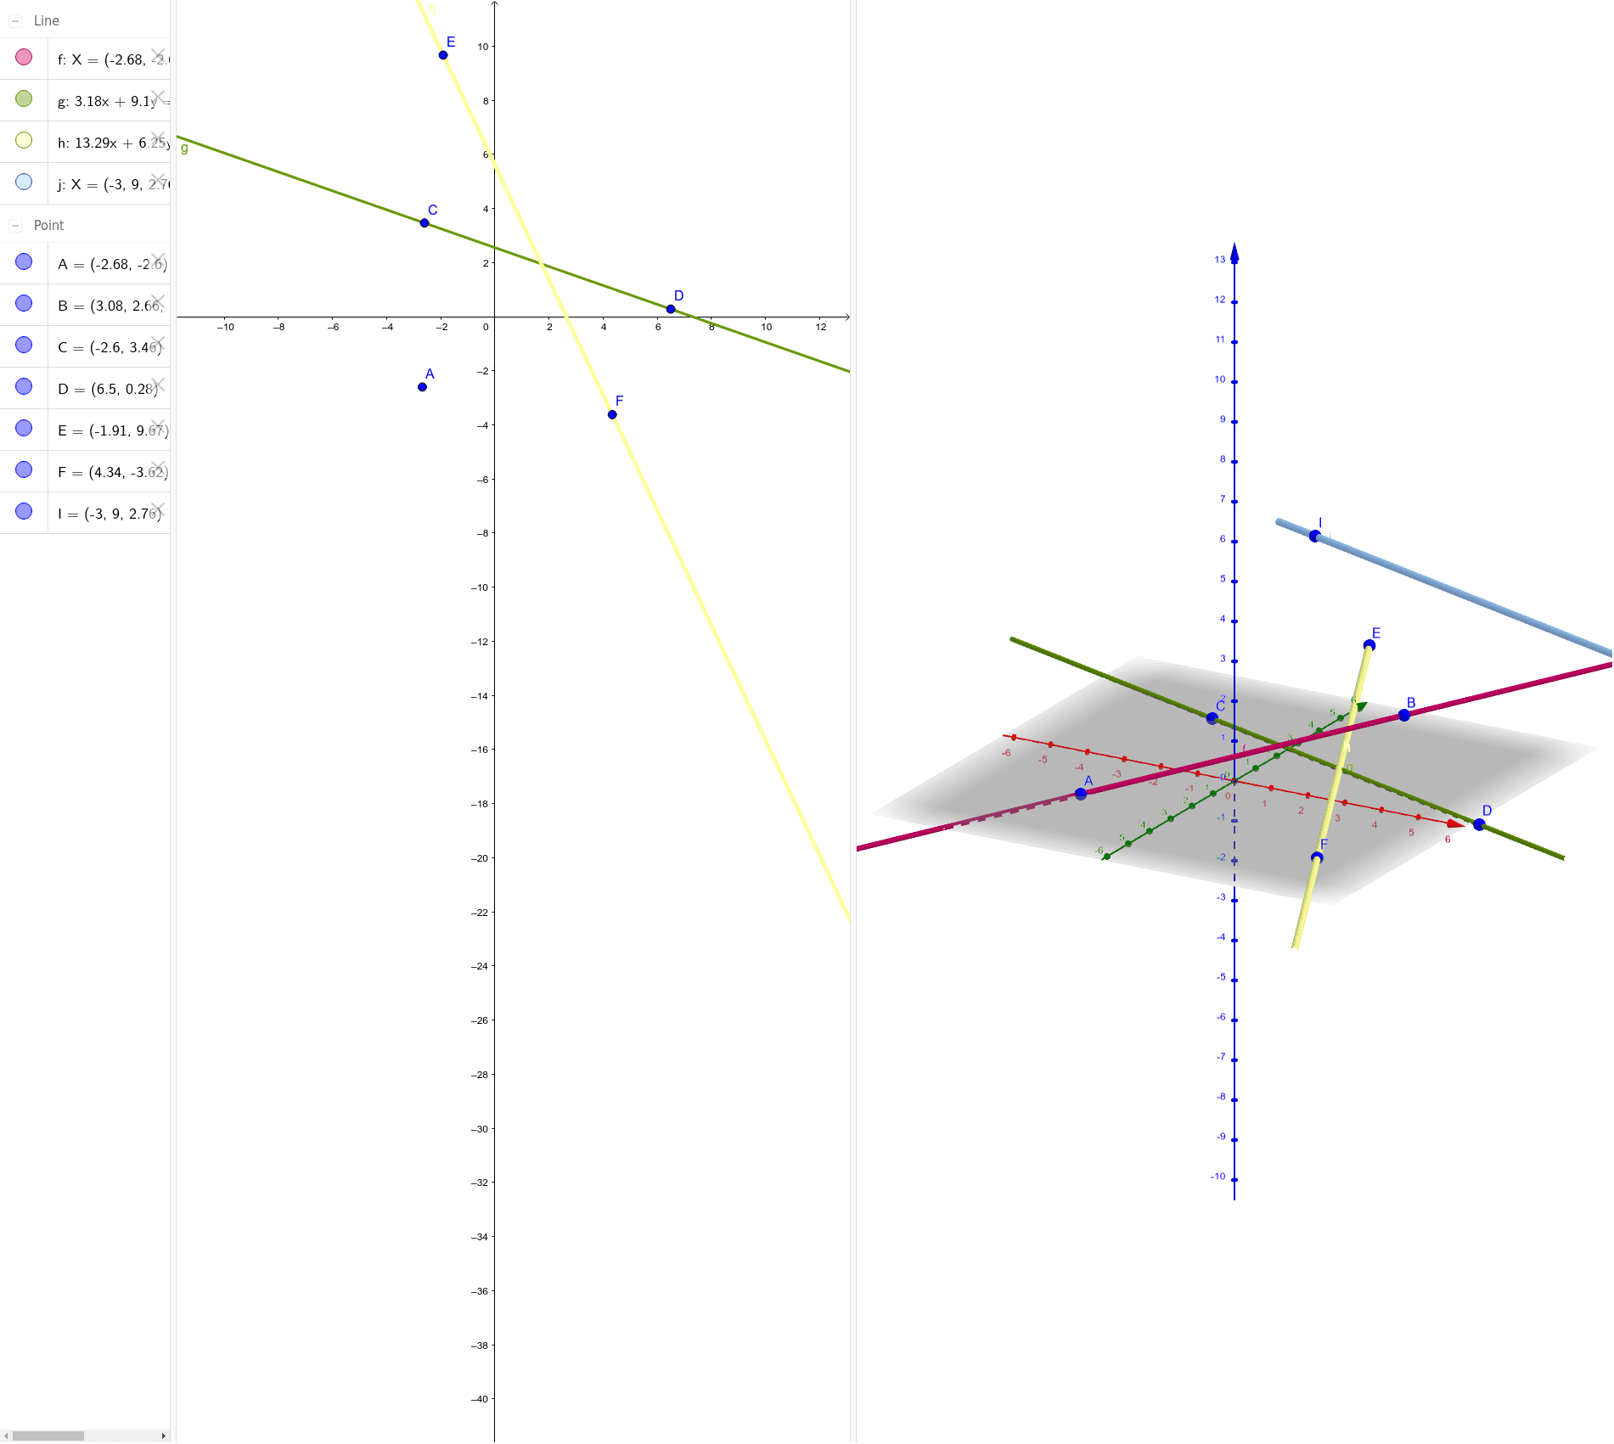Click the algebra panel horizontal scrollbar thumb
1614x1444 pixels.
point(48,1436)
